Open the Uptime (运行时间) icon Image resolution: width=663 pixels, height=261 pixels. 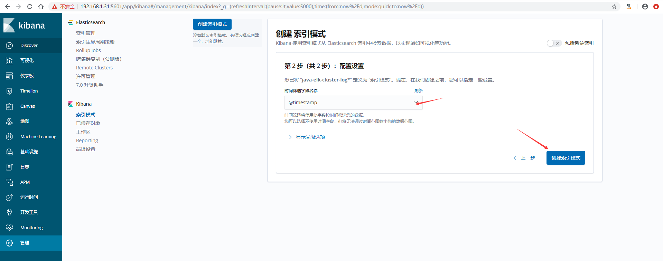coord(9,197)
